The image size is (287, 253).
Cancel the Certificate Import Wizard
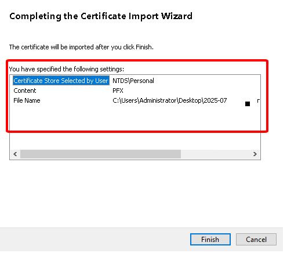tap(256, 239)
